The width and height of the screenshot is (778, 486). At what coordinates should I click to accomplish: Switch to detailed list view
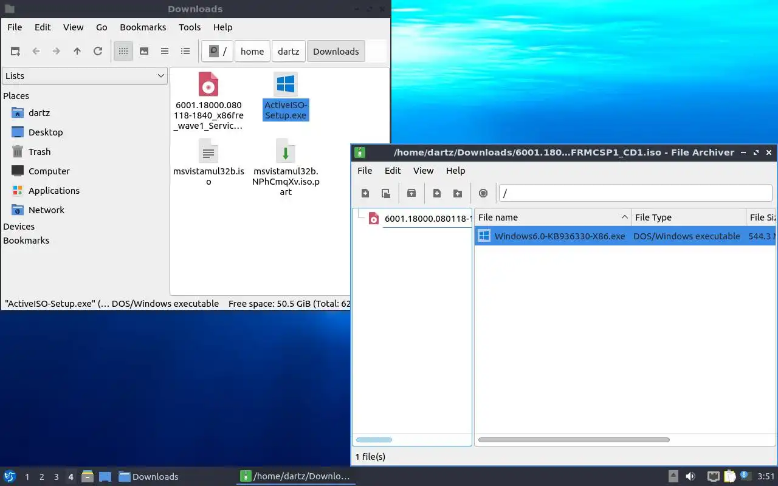[185, 51]
